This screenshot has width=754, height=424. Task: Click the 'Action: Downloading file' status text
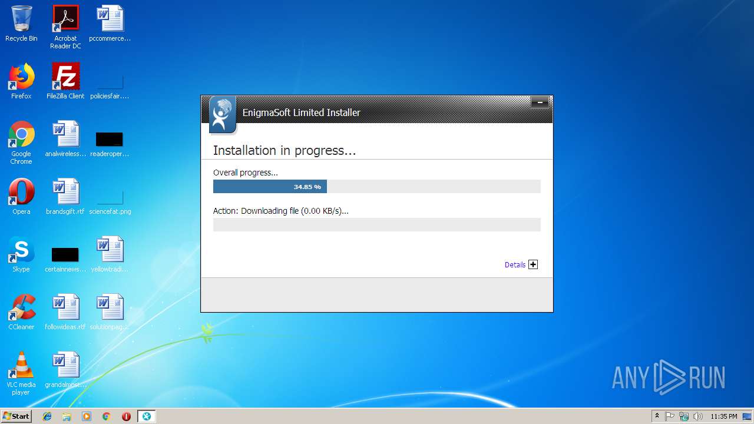(x=281, y=211)
